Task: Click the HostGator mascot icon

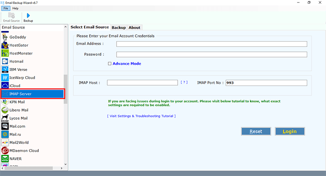Action: click(5, 45)
